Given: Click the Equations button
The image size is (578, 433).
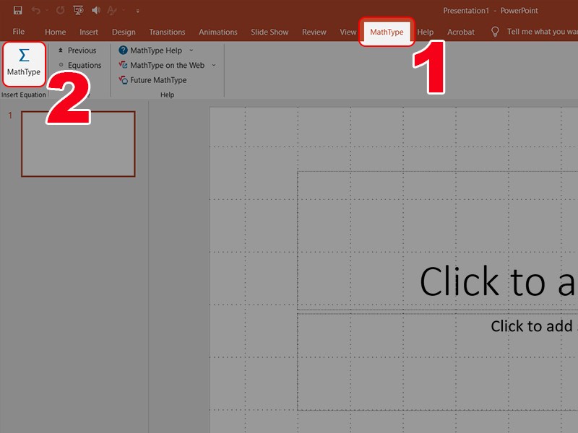Looking at the screenshot, I should 82,65.
